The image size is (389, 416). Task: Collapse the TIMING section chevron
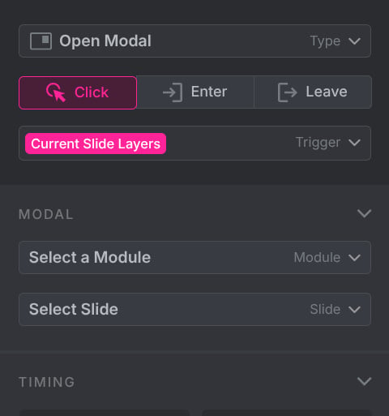pyautogui.click(x=364, y=381)
